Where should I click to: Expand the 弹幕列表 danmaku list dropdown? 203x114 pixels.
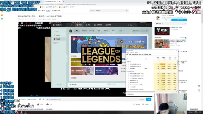[185, 24]
